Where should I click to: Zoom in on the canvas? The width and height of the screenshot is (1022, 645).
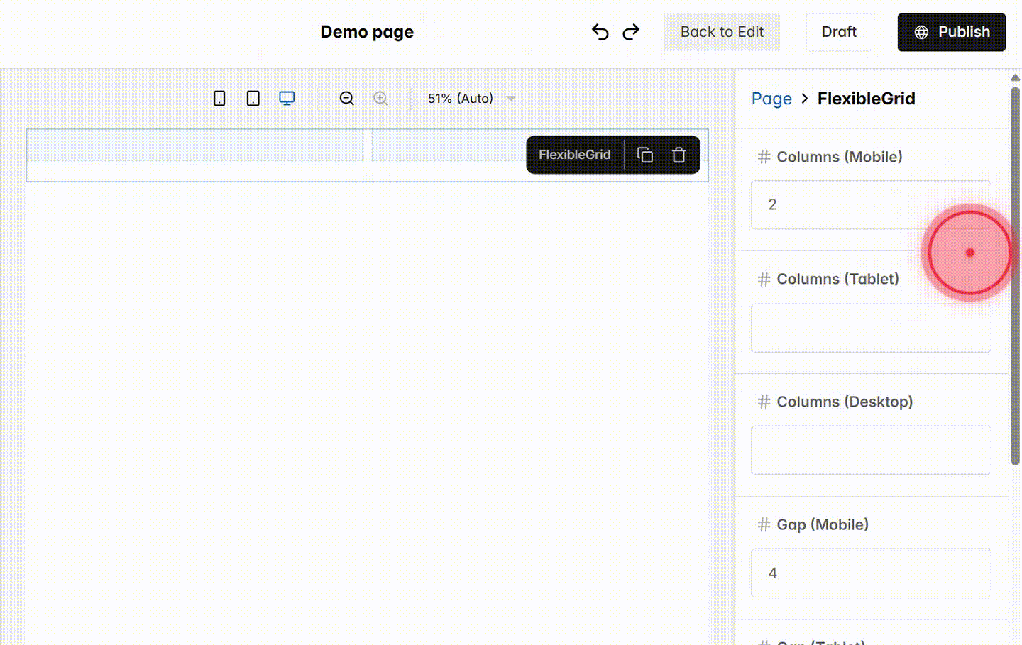point(380,98)
